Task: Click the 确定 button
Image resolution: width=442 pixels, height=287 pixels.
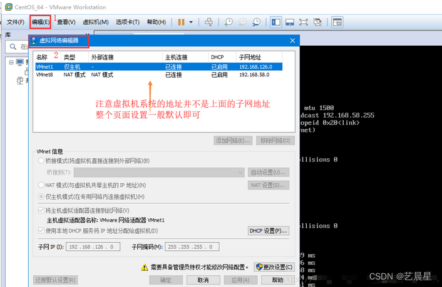Action: (x=166, y=280)
